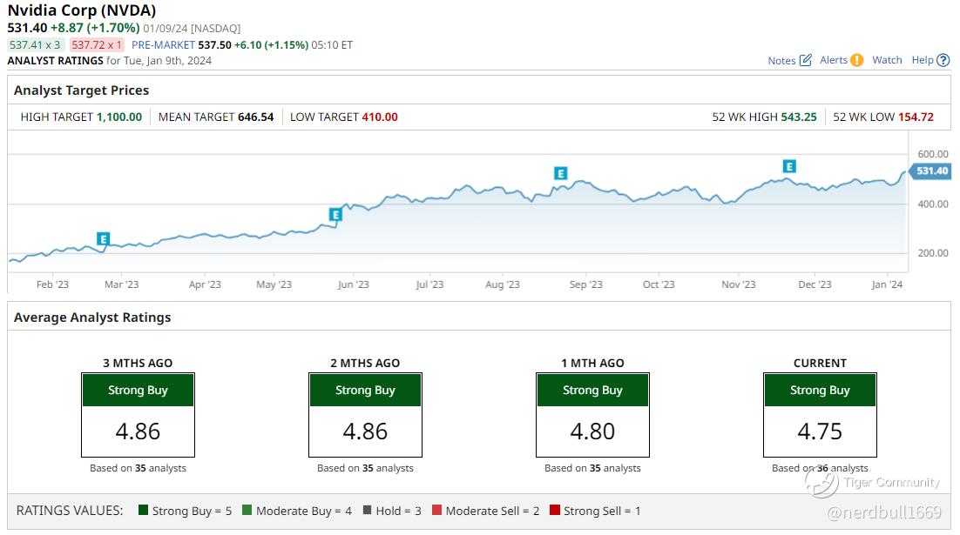Open the Notes link

click(x=781, y=61)
